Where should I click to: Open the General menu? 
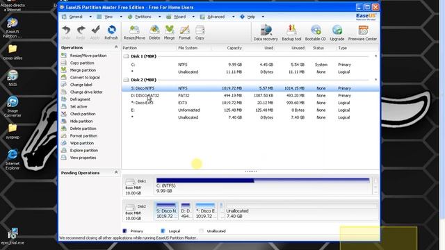76,17
